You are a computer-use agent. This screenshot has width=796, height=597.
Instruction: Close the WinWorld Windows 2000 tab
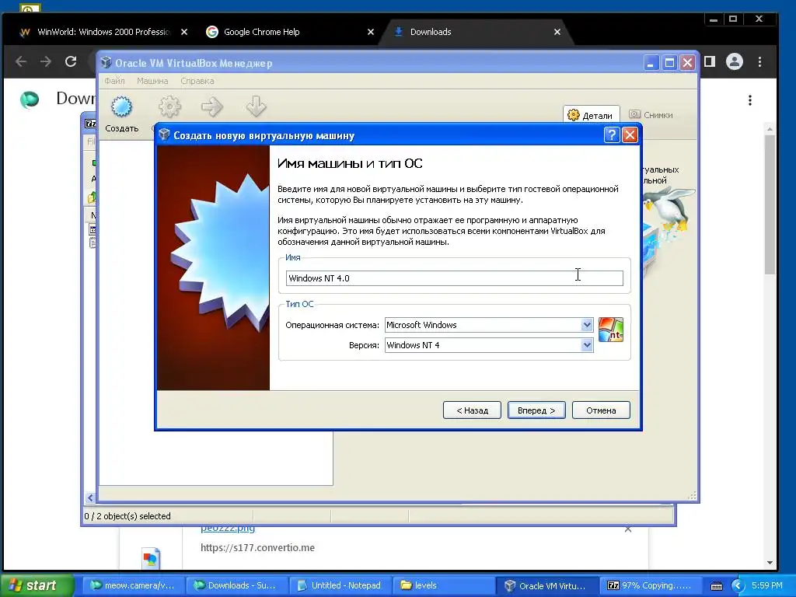click(x=183, y=32)
